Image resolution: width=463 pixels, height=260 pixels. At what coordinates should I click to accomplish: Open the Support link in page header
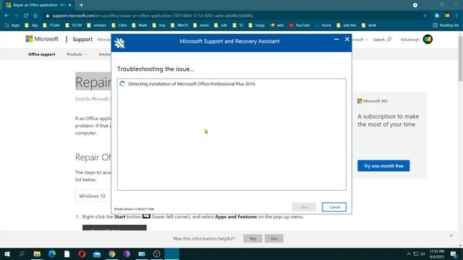pyautogui.click(x=82, y=39)
